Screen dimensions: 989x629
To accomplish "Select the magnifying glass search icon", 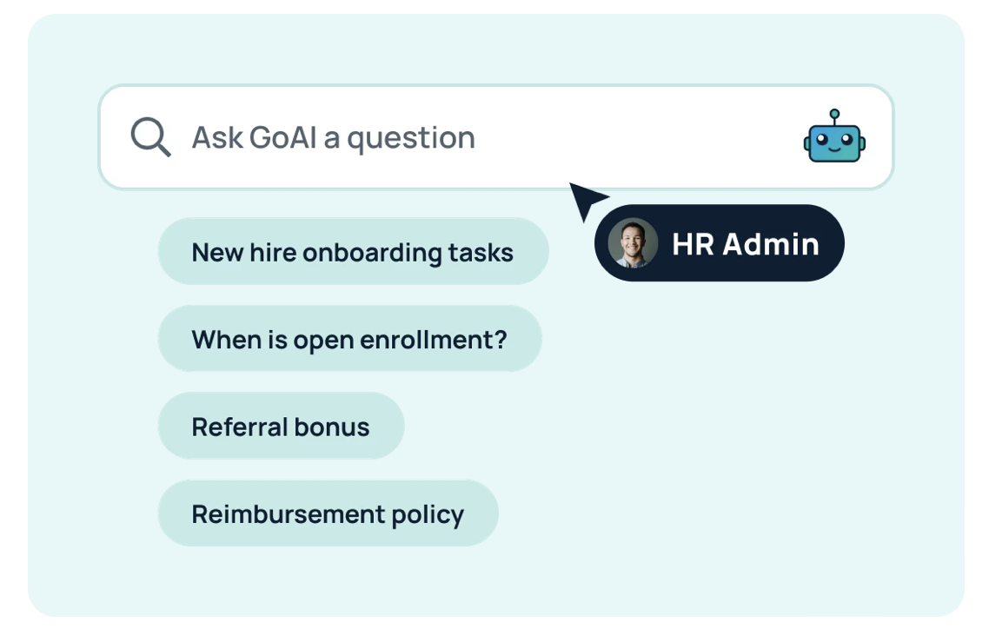I will pos(149,136).
